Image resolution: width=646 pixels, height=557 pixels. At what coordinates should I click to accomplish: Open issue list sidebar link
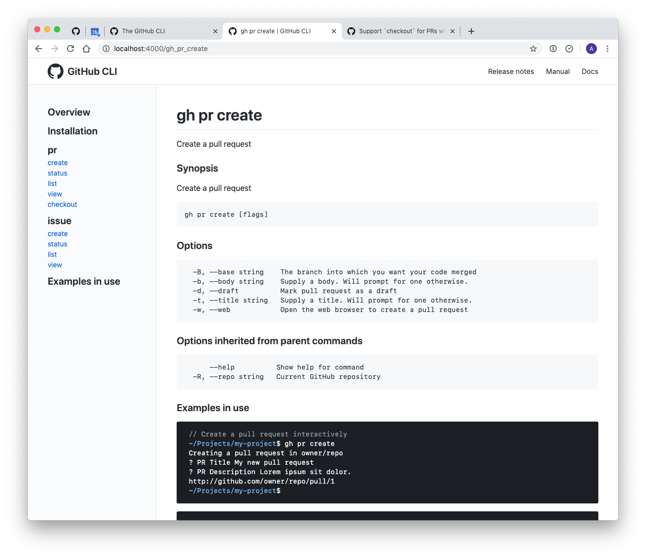pyautogui.click(x=52, y=254)
